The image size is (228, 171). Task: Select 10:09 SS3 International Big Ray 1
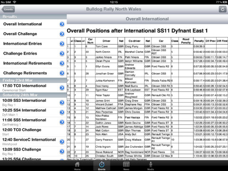pyautogui.click(x=33, y=103)
